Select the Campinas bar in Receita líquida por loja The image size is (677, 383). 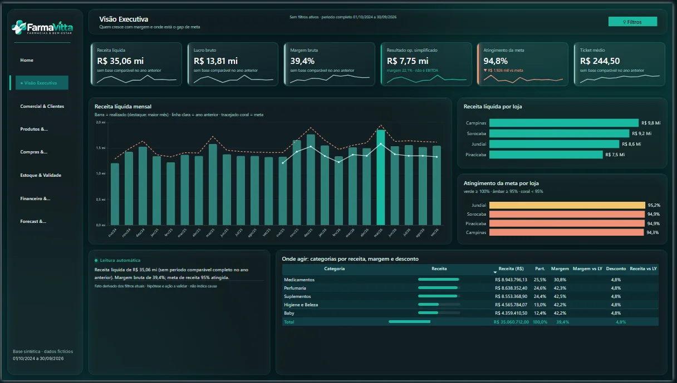pyautogui.click(x=564, y=123)
